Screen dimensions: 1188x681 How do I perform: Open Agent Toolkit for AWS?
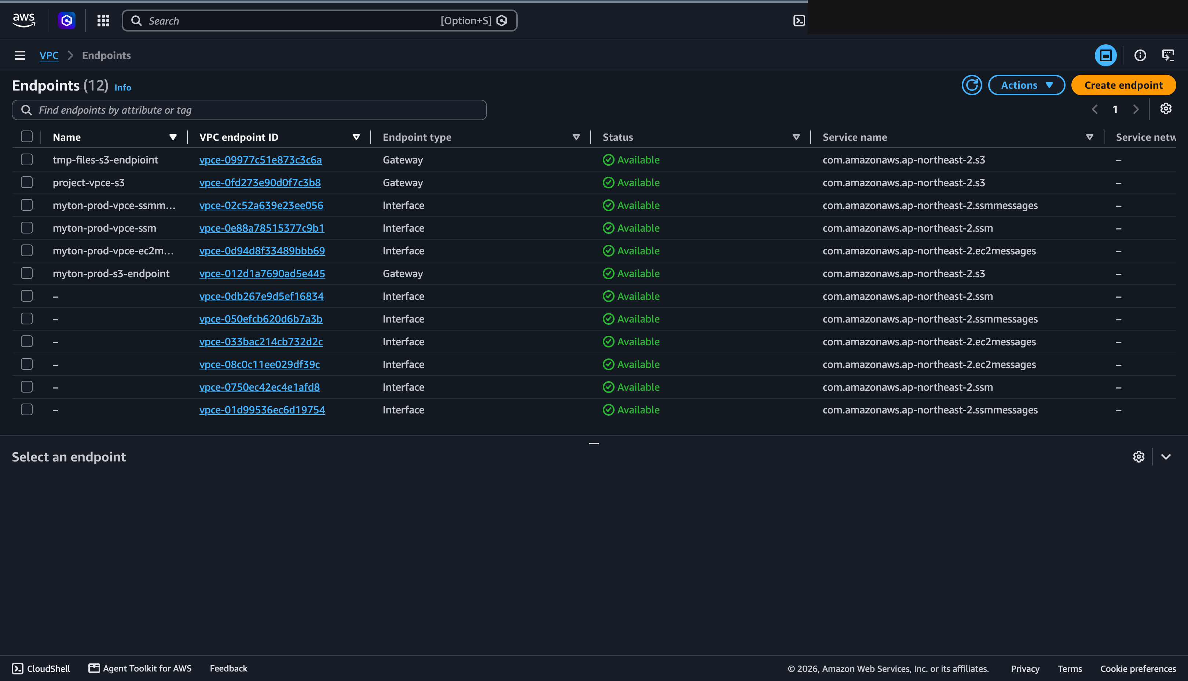(x=140, y=669)
